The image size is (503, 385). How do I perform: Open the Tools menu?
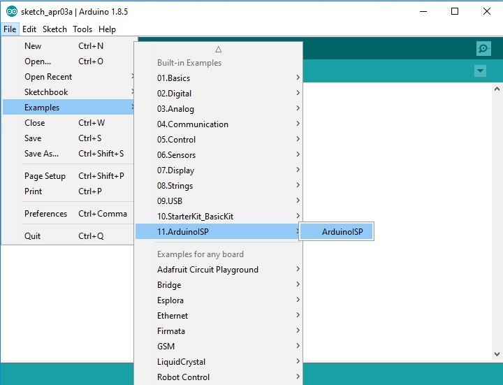point(82,29)
